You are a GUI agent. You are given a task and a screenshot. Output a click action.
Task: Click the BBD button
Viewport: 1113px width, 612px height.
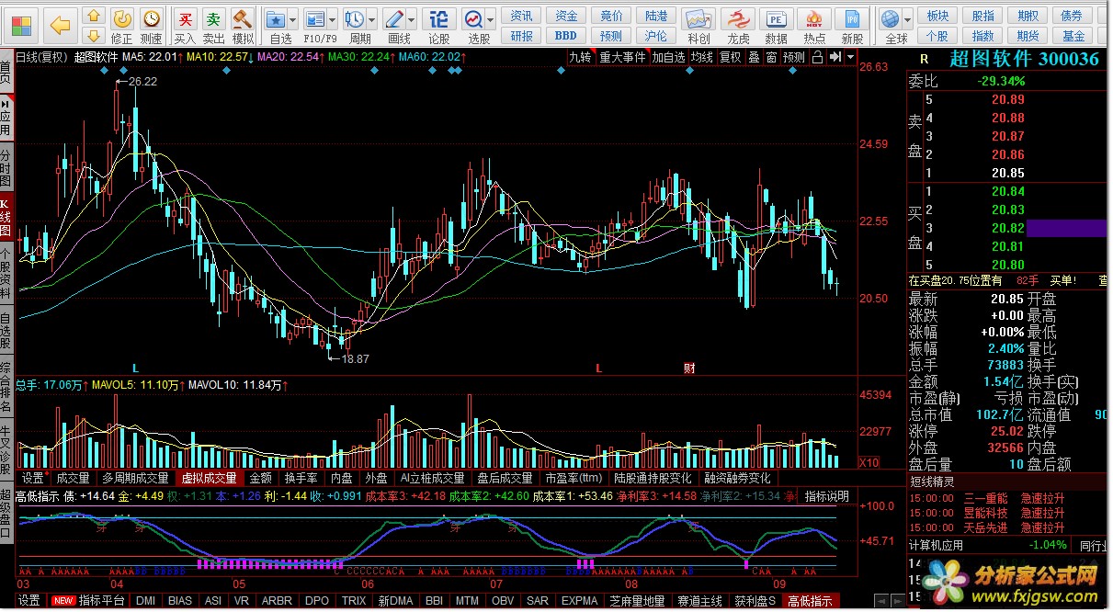(x=566, y=36)
